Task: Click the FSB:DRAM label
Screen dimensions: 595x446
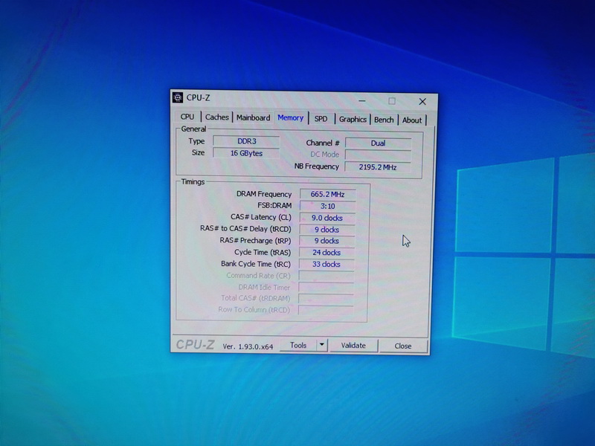Action: click(x=274, y=205)
